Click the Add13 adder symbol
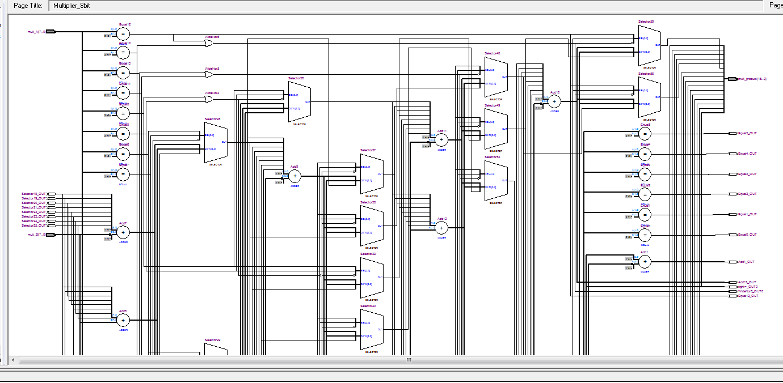 (x=554, y=101)
